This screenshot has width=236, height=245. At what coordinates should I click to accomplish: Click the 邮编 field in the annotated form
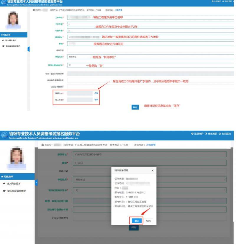pos(150,44)
